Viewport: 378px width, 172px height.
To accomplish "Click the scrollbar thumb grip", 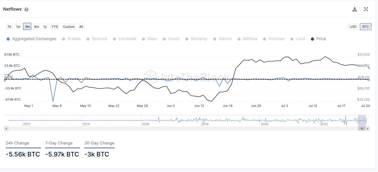I will [x=362, y=129].
